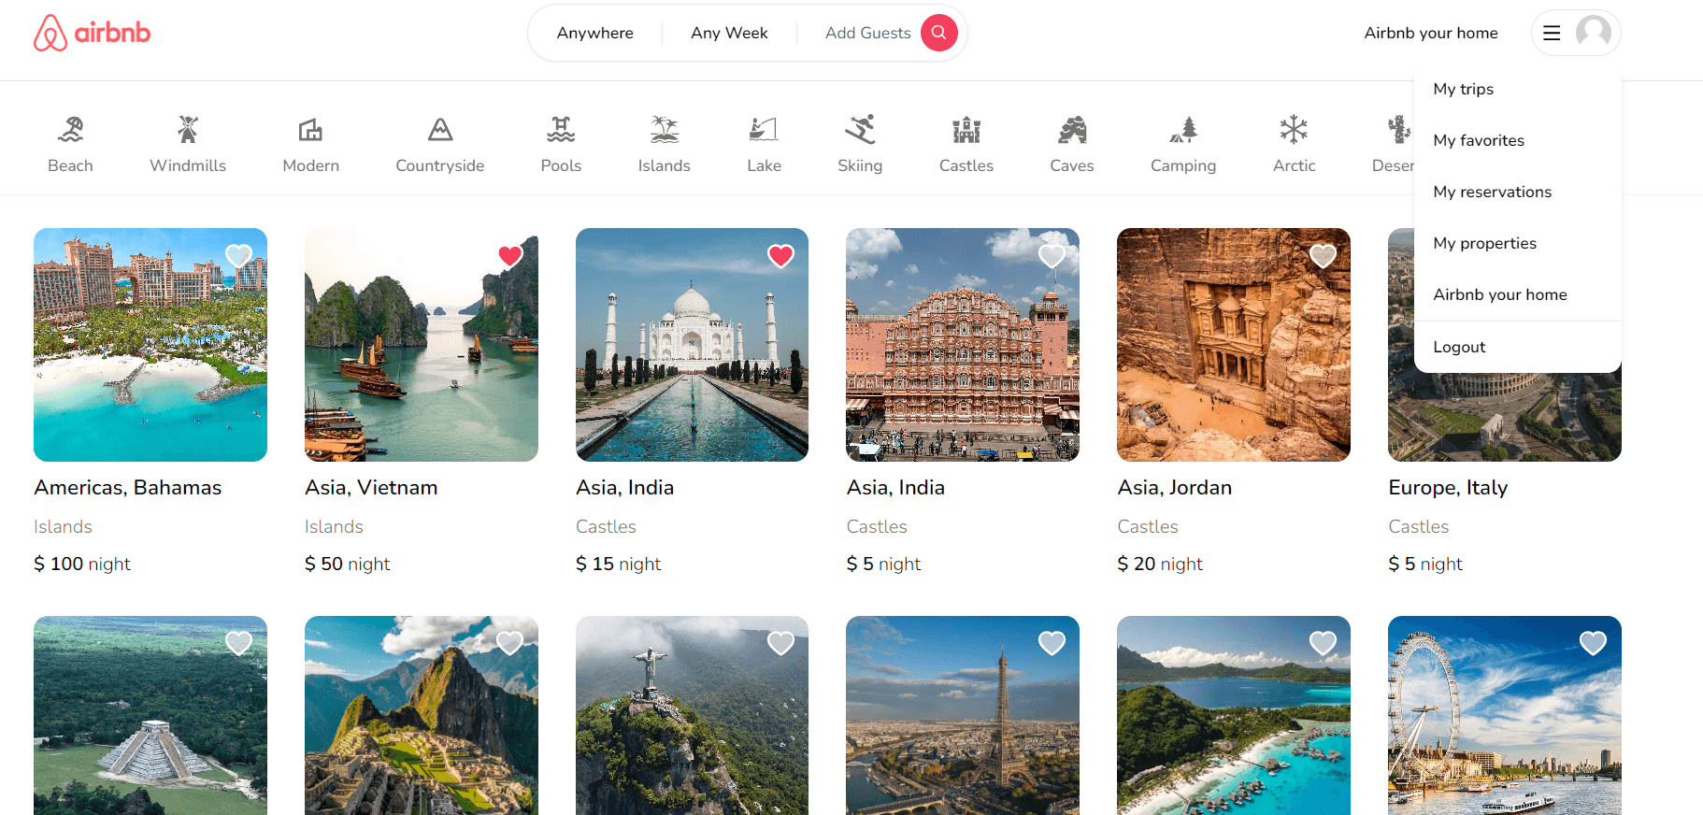1703x815 pixels.
Task: Select the Islands category icon
Action: 665,130
